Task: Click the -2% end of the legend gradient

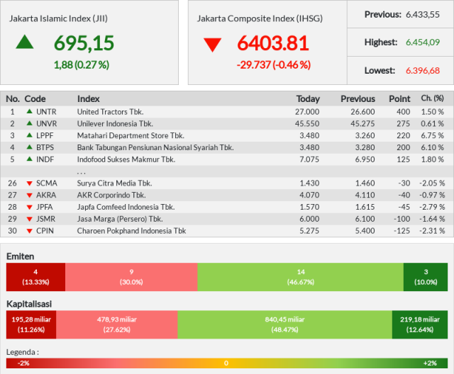Action: click(23, 363)
